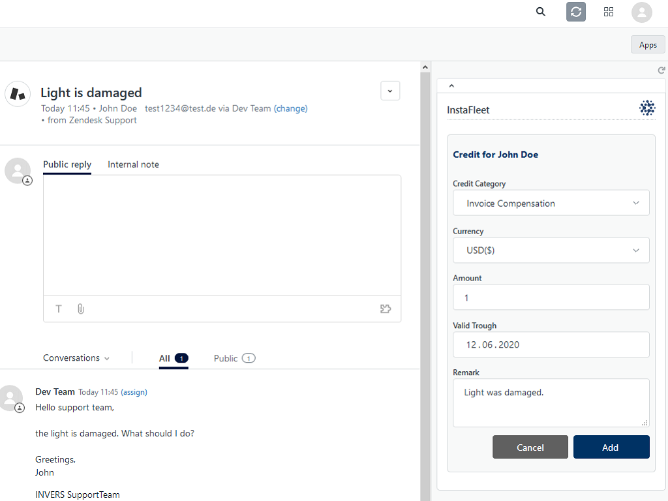Click the text formatting T icon
The image size is (668, 501).
(x=59, y=309)
